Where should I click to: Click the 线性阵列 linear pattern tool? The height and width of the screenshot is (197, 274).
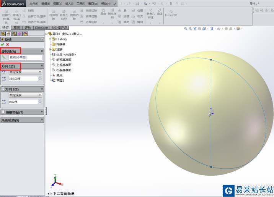112,14
